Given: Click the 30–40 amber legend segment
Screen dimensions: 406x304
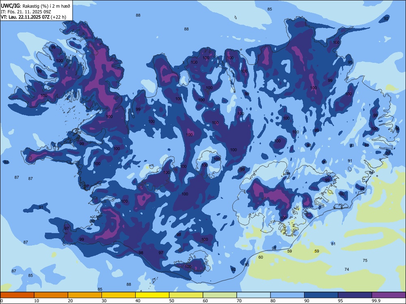Looking at the screenshot, I should tap(119, 295).
